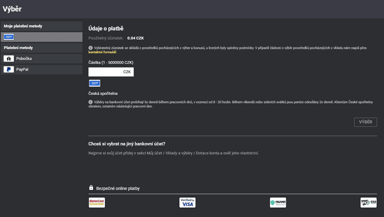Click the padlock icon next to Bezpečné online platby

pyautogui.click(x=91, y=188)
